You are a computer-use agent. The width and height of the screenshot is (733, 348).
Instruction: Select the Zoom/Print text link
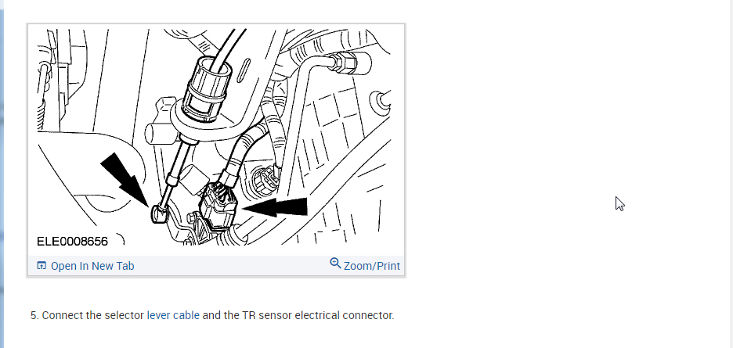click(x=372, y=266)
